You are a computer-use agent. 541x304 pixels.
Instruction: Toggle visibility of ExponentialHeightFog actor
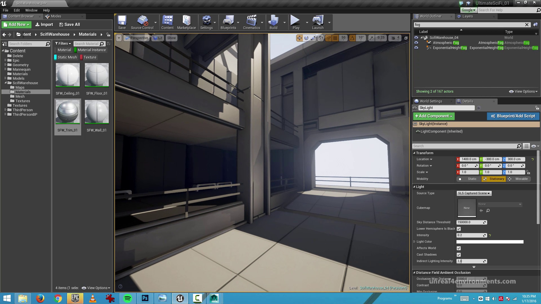[416, 48]
